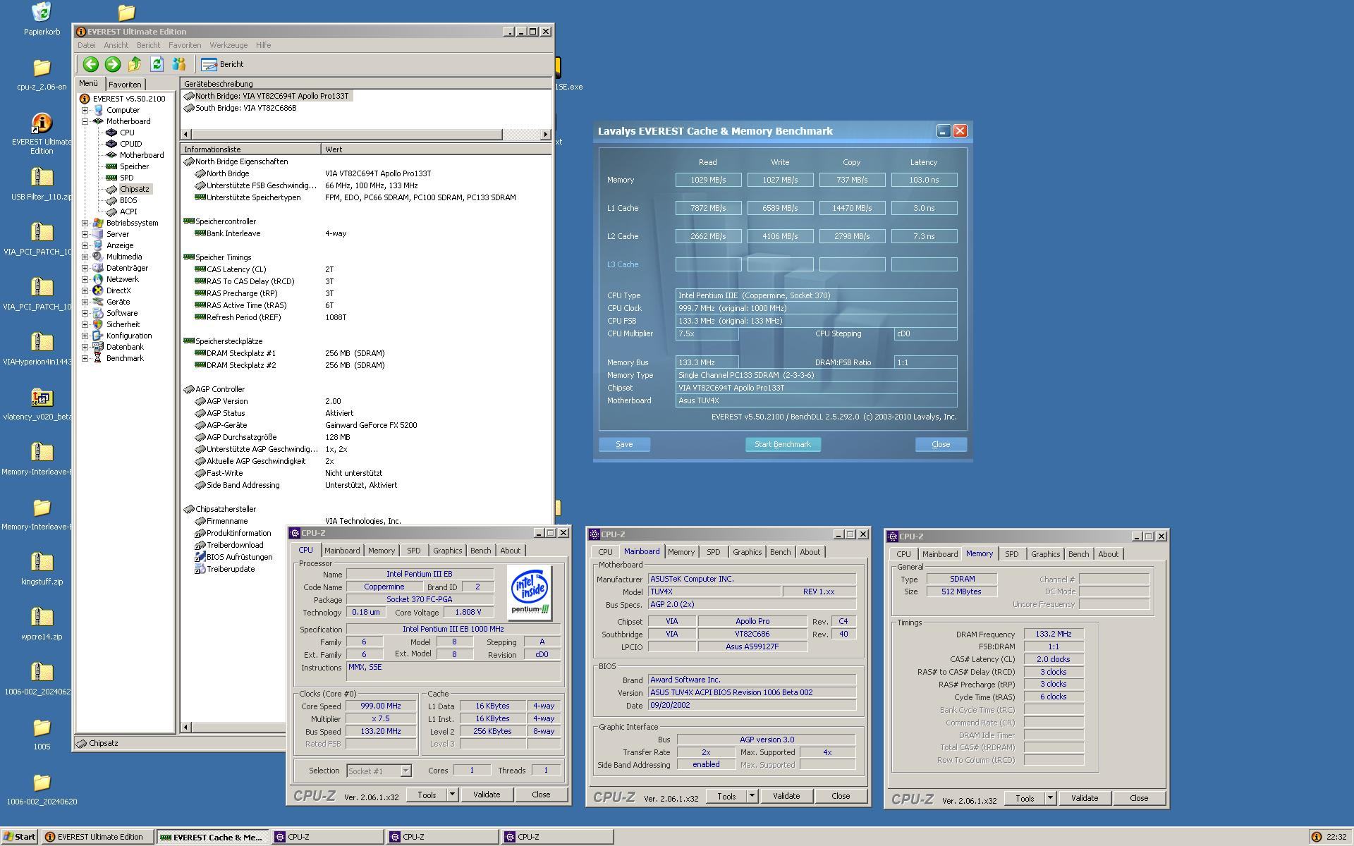
Task: Double-check South Bridge VIA VT82C686B entry
Action: (x=245, y=108)
